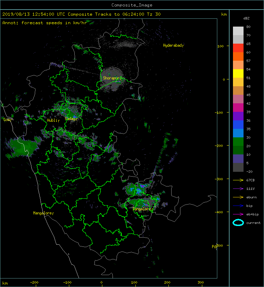Click the km unit label in the header row
The image size is (264, 287).
click(x=224, y=14)
